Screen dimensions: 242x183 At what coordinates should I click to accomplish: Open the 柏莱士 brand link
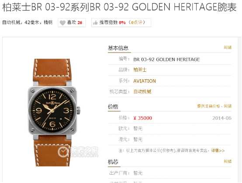(x=140, y=70)
